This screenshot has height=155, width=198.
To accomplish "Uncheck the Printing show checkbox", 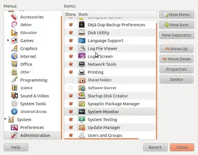I will coord(71,72).
